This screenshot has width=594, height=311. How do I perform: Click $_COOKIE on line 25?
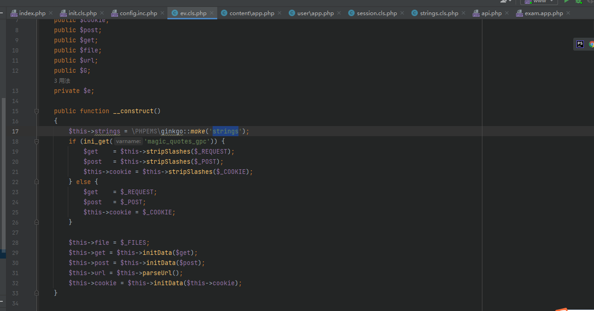pos(157,212)
